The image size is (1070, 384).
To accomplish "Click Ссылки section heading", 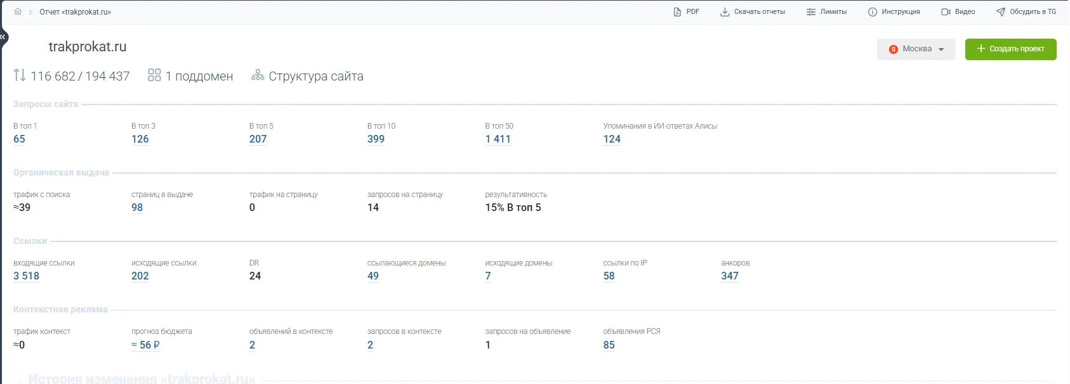I will (30, 241).
